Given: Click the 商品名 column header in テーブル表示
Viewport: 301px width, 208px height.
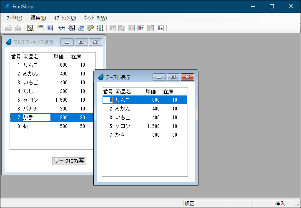Looking at the screenshot, I should coord(123,92).
